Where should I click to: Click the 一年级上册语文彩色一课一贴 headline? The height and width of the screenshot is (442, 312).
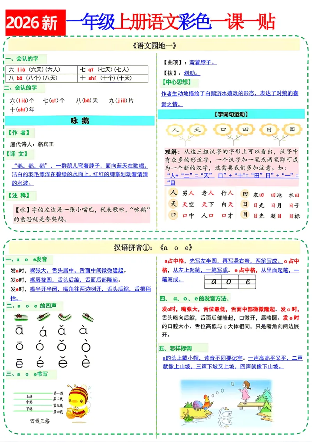tap(170, 22)
